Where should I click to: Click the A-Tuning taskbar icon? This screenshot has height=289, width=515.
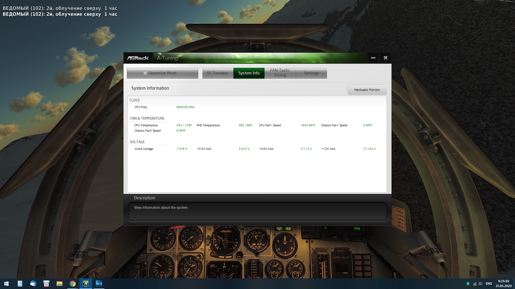pos(86,284)
